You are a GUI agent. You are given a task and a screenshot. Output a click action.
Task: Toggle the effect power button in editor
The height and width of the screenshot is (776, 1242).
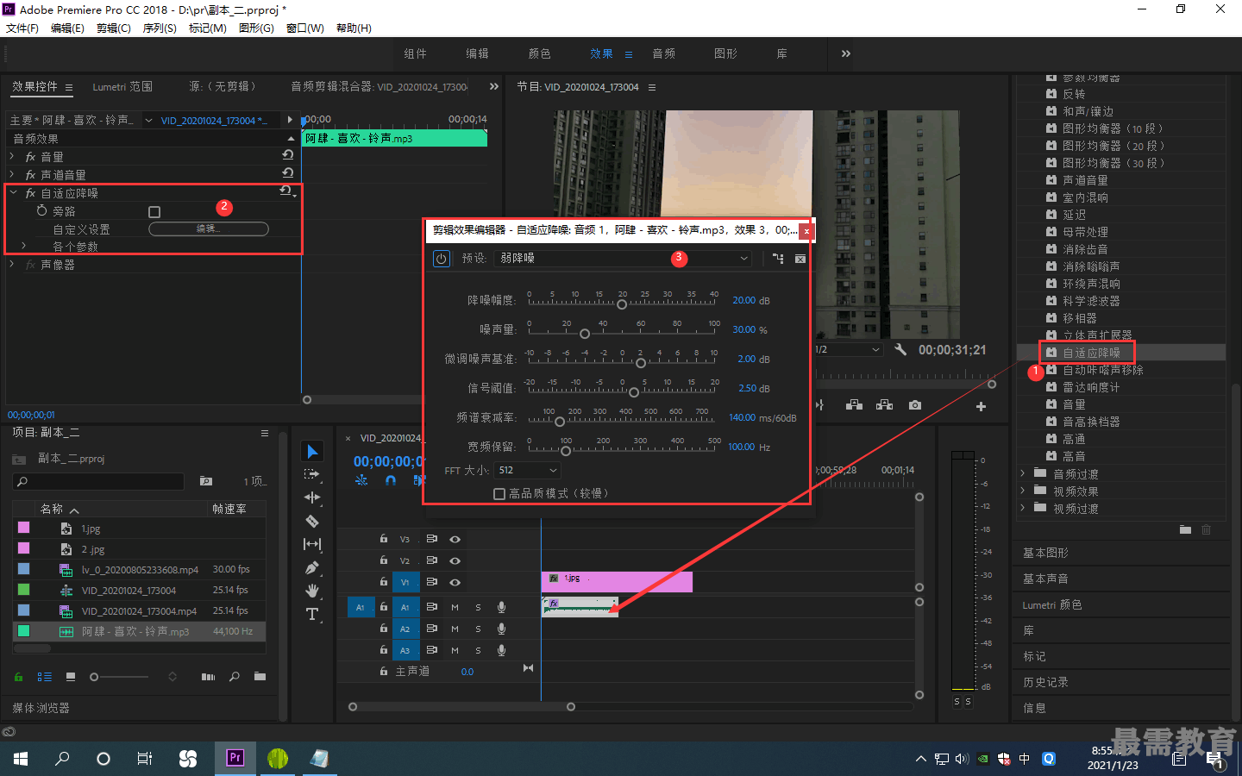pyautogui.click(x=441, y=259)
